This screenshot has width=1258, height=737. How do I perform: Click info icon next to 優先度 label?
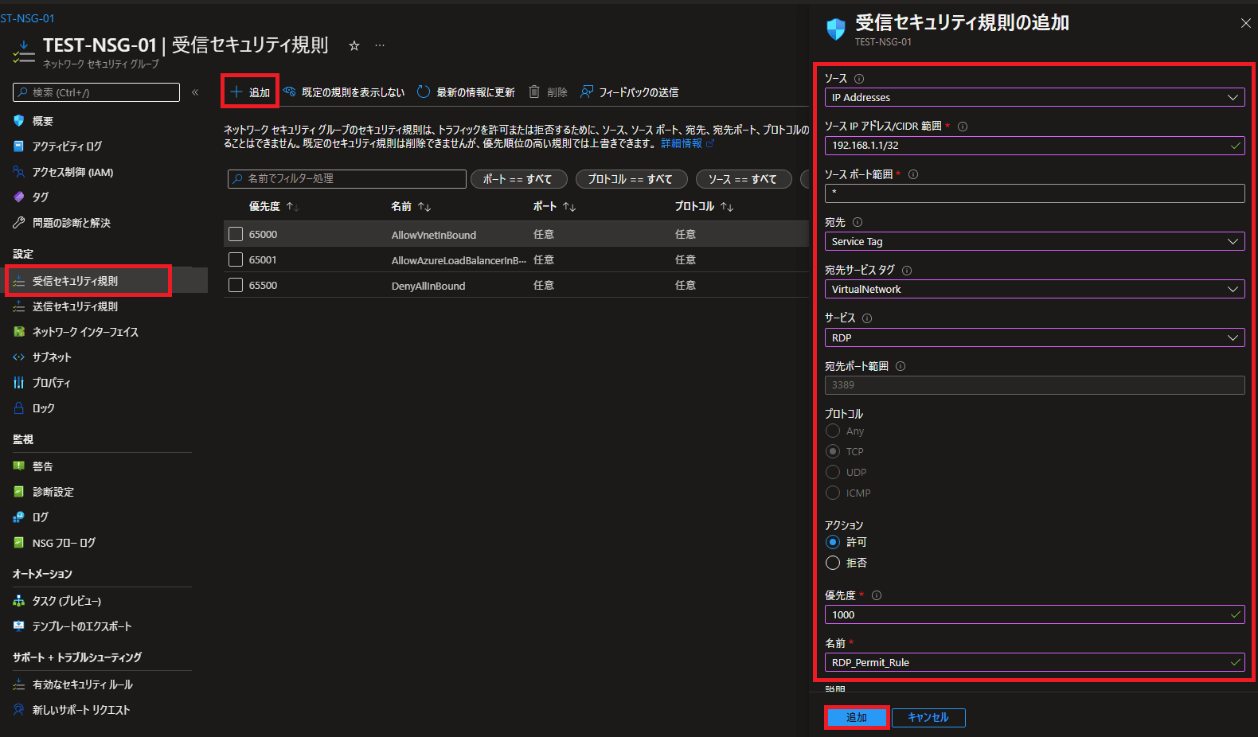click(877, 595)
